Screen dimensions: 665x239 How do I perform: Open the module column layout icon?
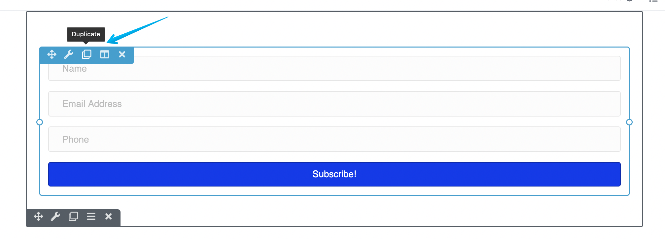pyautogui.click(x=104, y=54)
